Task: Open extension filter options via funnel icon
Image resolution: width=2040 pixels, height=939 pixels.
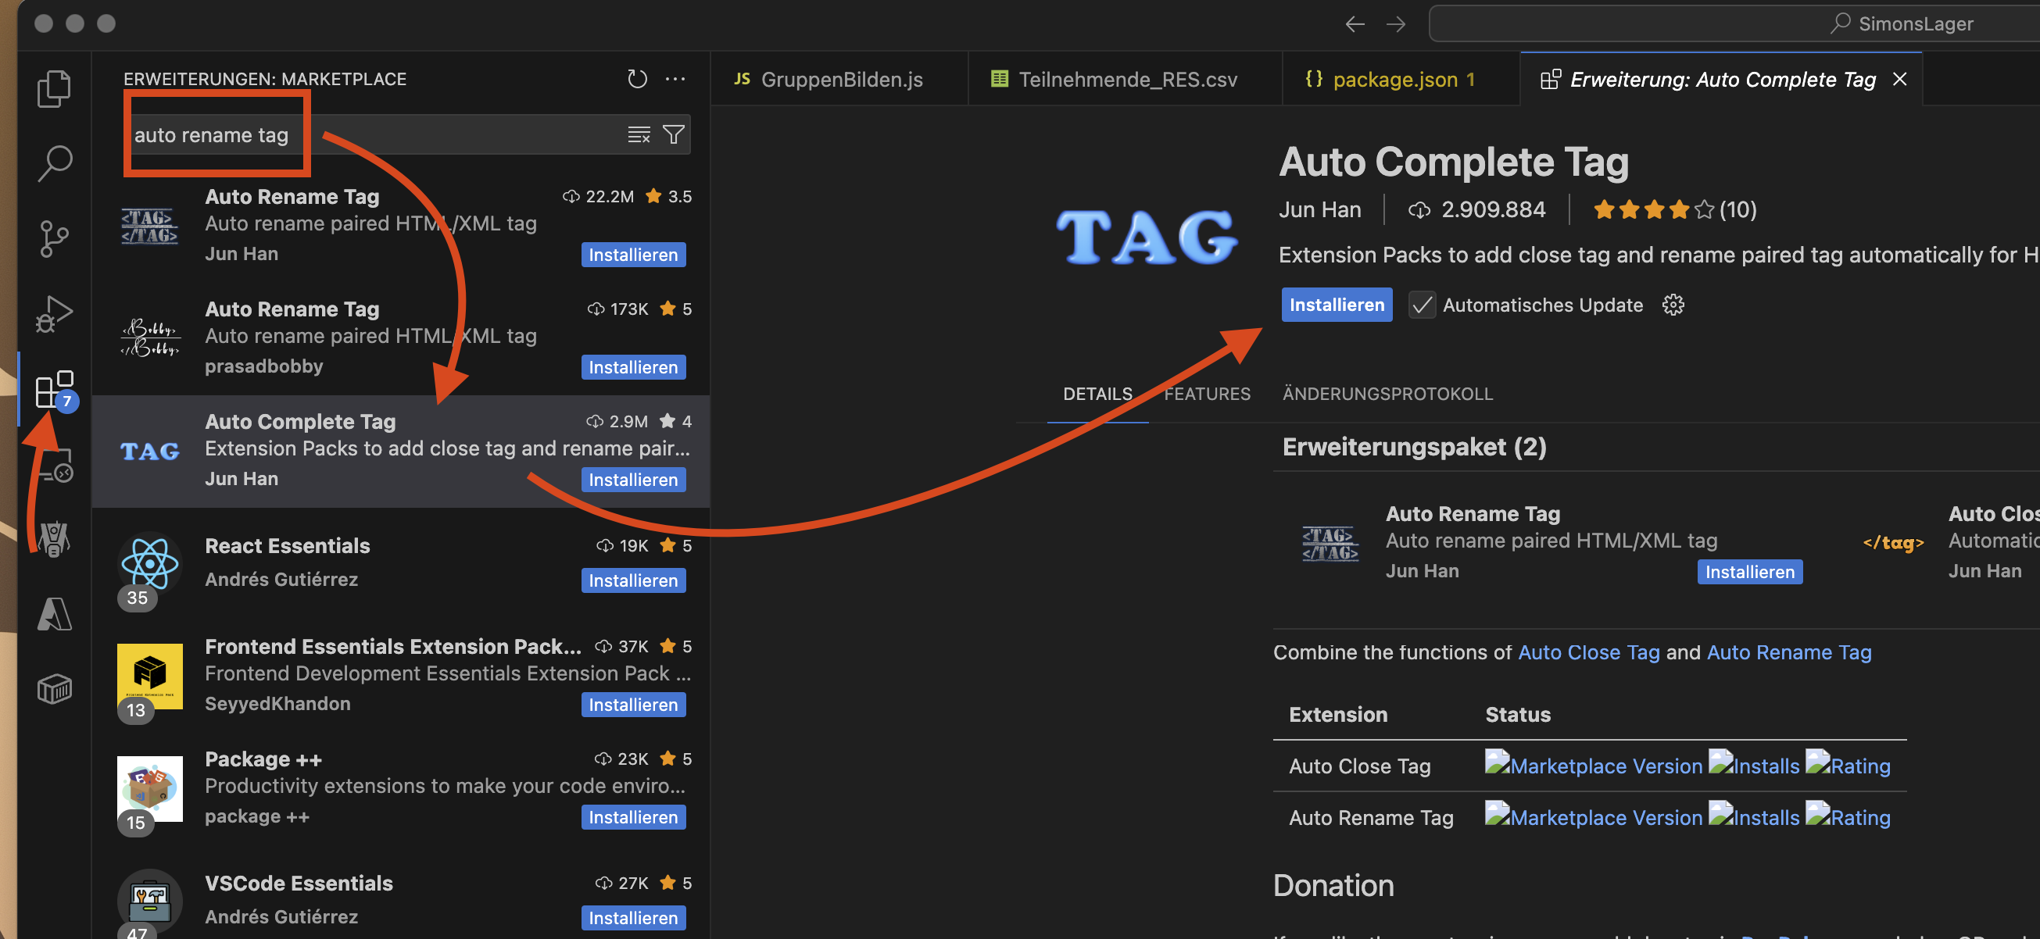Action: [x=672, y=134]
